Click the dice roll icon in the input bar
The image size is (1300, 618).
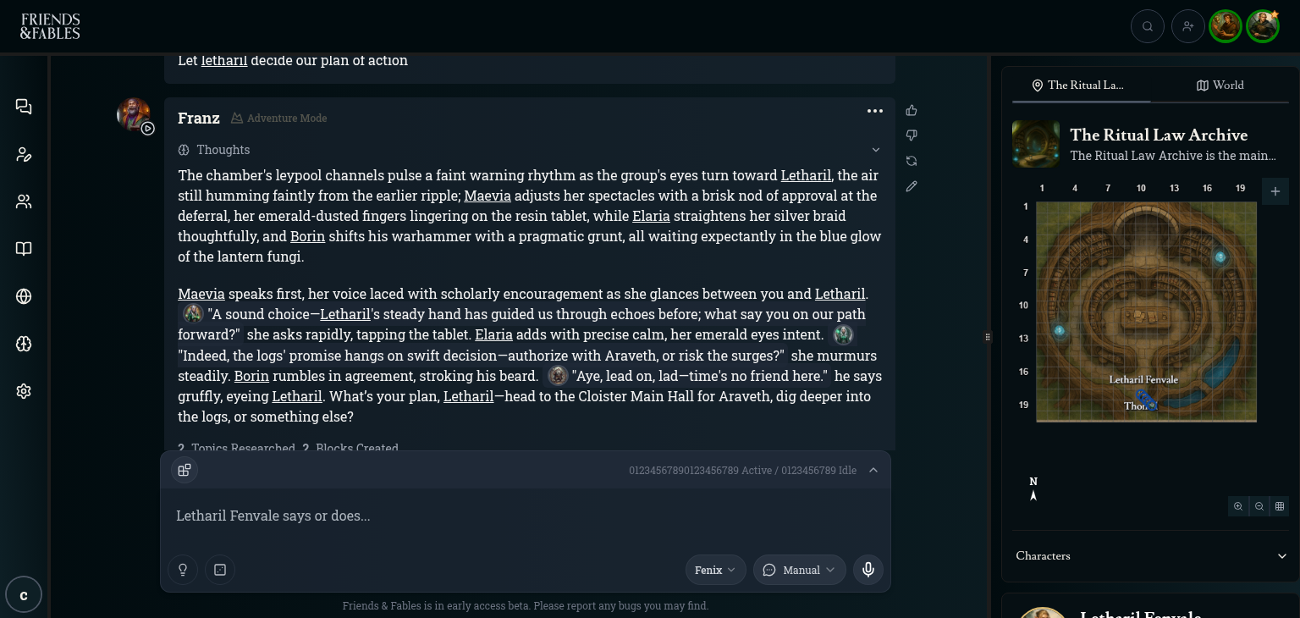pos(220,570)
